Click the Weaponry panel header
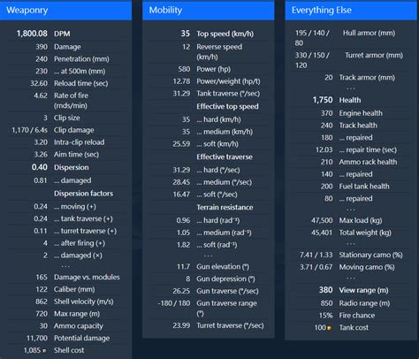Image resolution: width=419 pixels, height=359 pixels. point(65,11)
